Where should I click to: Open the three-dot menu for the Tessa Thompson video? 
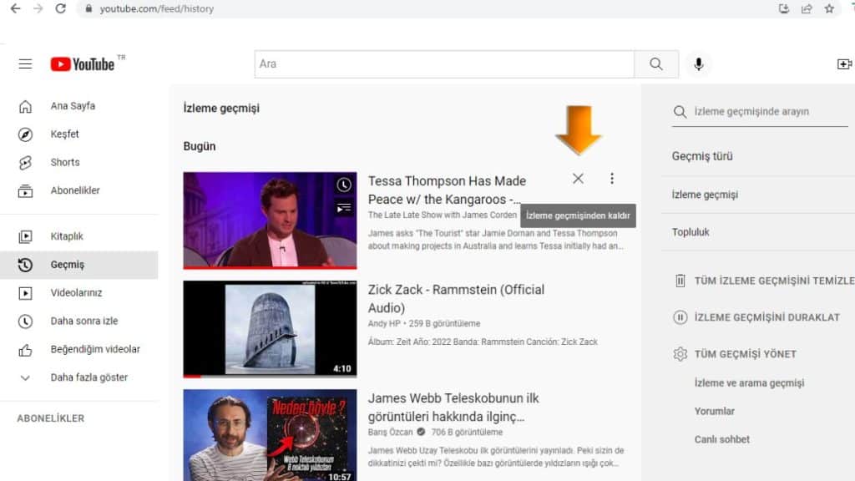pyautogui.click(x=612, y=179)
